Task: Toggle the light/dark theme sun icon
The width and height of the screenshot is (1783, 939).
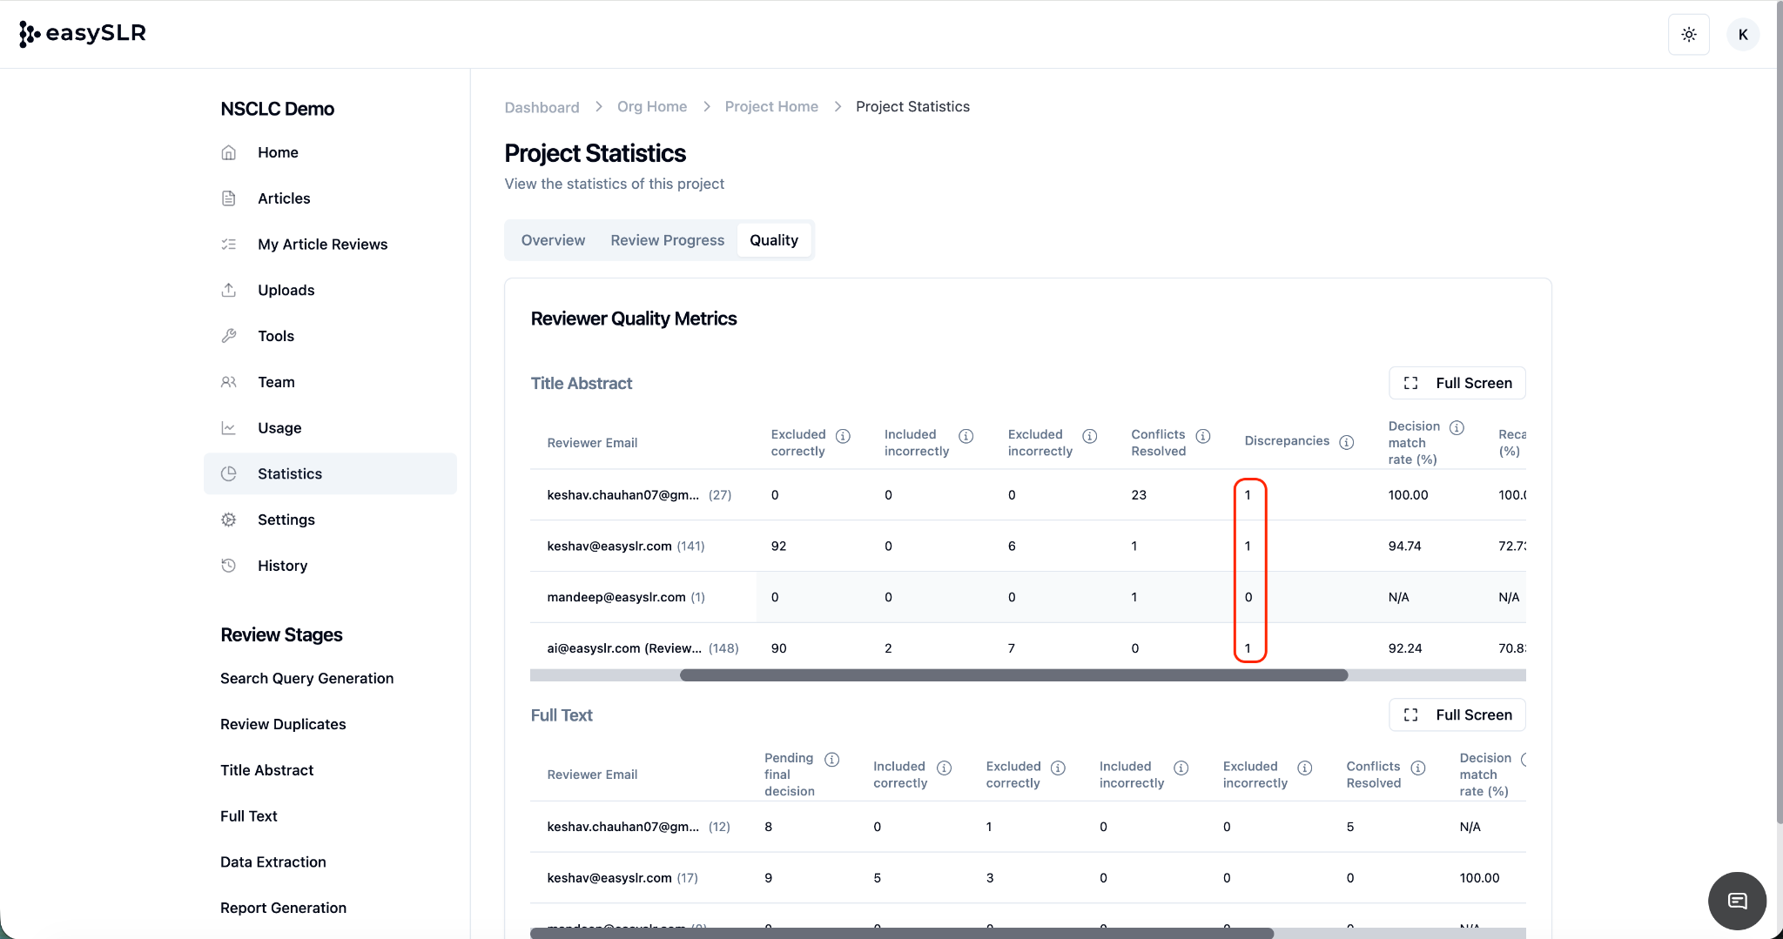Action: 1688,35
